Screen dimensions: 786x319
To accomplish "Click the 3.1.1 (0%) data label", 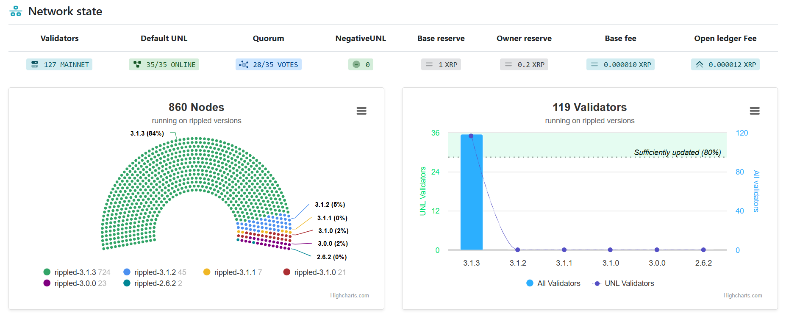I will click(x=332, y=218).
